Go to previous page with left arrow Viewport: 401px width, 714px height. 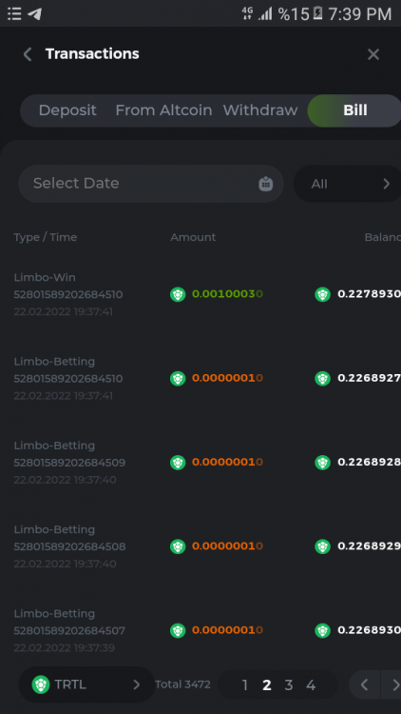click(x=364, y=684)
